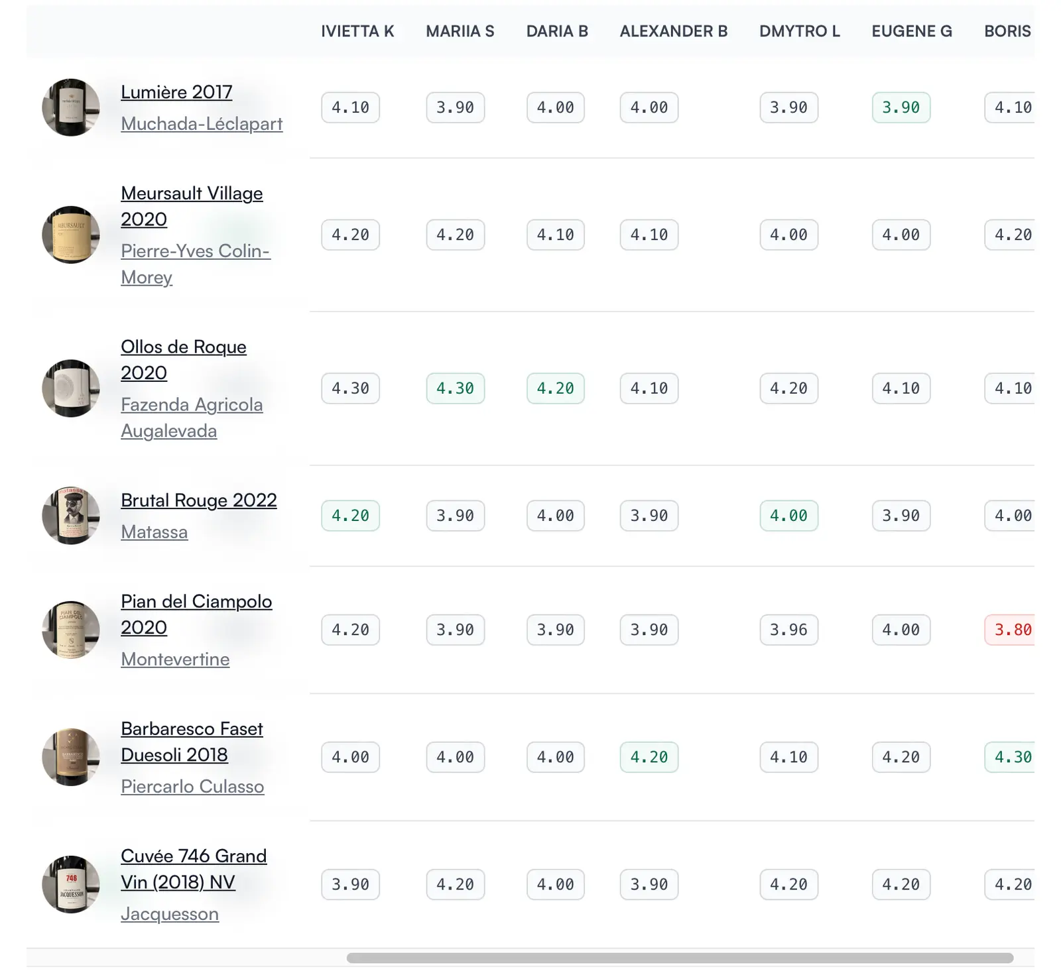Go to the Muchada-Léclapart producer page
1061x975 pixels.
click(202, 124)
